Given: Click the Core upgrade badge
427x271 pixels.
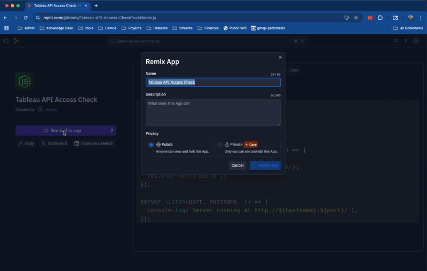Looking at the screenshot, I should pyautogui.click(x=251, y=145).
